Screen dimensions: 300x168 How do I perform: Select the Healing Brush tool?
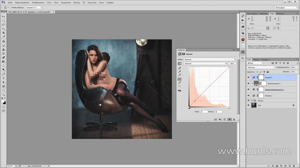point(4,41)
